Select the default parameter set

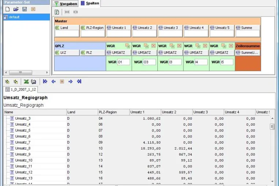coord(26,17)
